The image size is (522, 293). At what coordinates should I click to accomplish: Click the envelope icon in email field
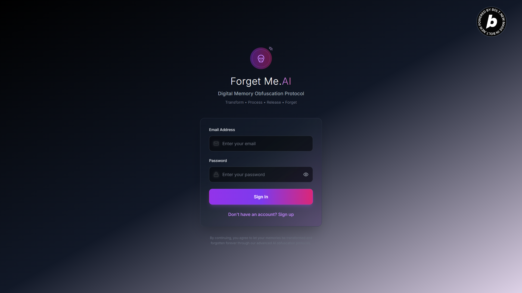pos(216,144)
